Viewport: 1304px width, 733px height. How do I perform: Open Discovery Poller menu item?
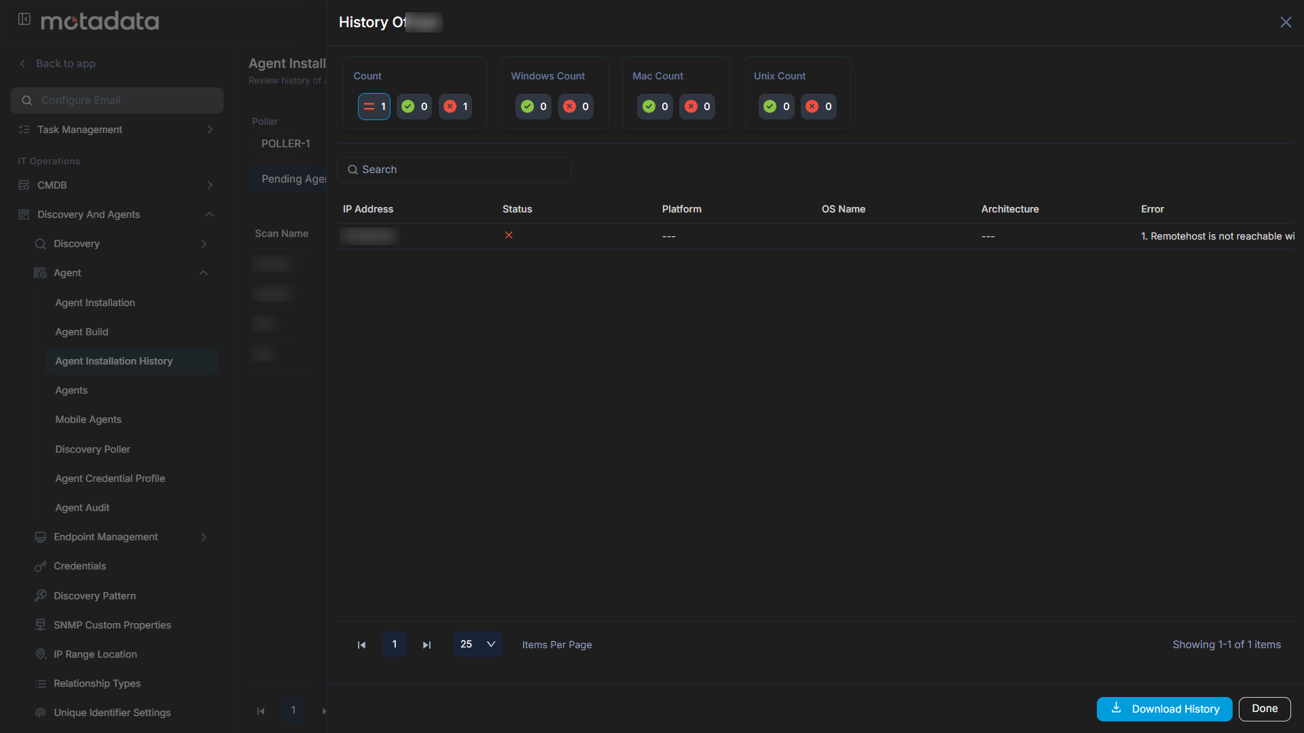pyautogui.click(x=92, y=449)
